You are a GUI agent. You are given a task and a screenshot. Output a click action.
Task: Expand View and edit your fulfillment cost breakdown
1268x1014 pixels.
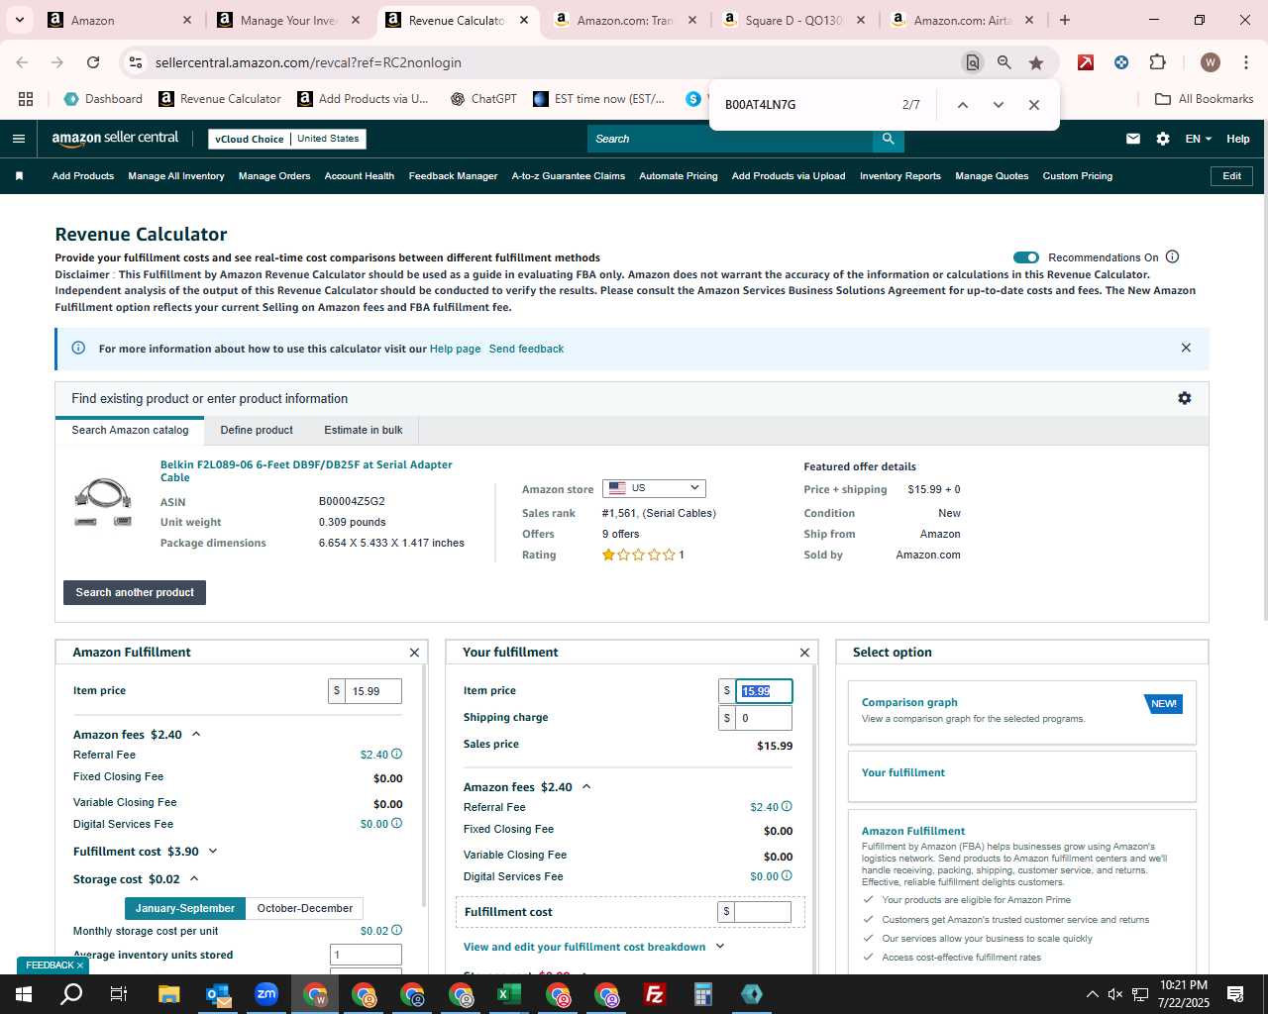pos(593,947)
